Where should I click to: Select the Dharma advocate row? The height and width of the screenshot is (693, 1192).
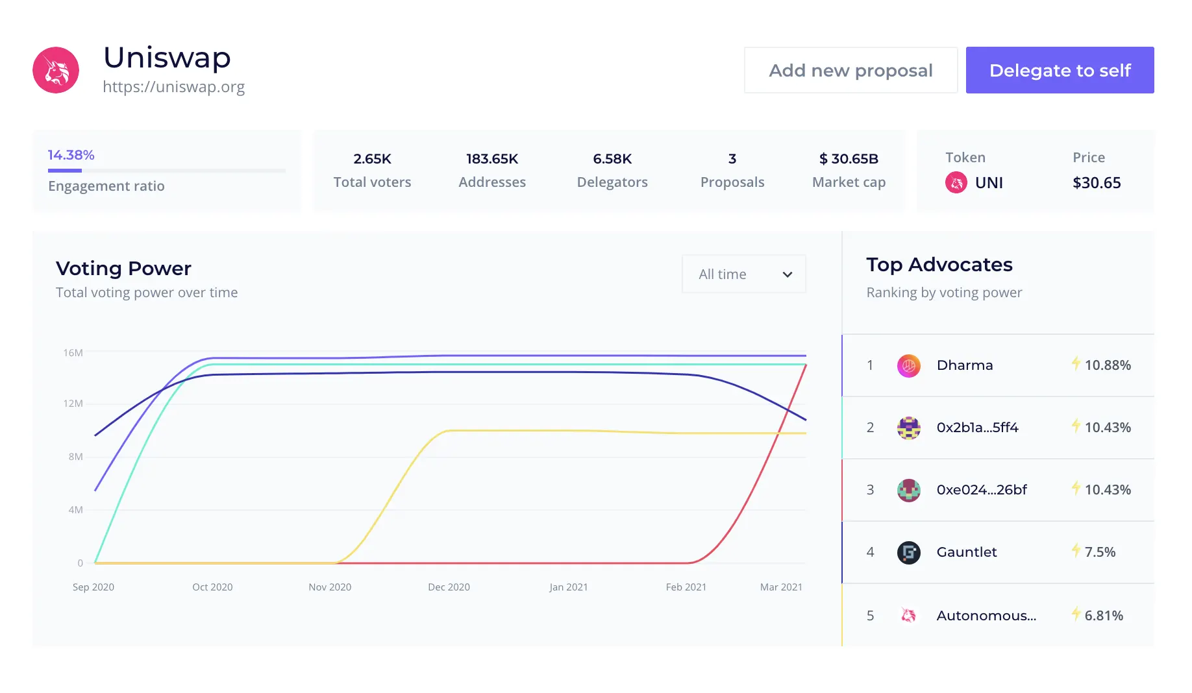[998, 365]
